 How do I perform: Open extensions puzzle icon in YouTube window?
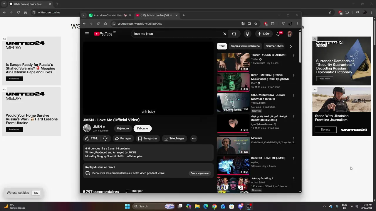pos(273,24)
